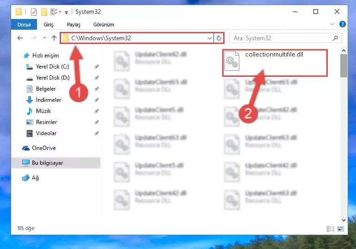Open İndirmeler folder in sidebar
The width and height of the screenshot is (356, 249).
44,100
